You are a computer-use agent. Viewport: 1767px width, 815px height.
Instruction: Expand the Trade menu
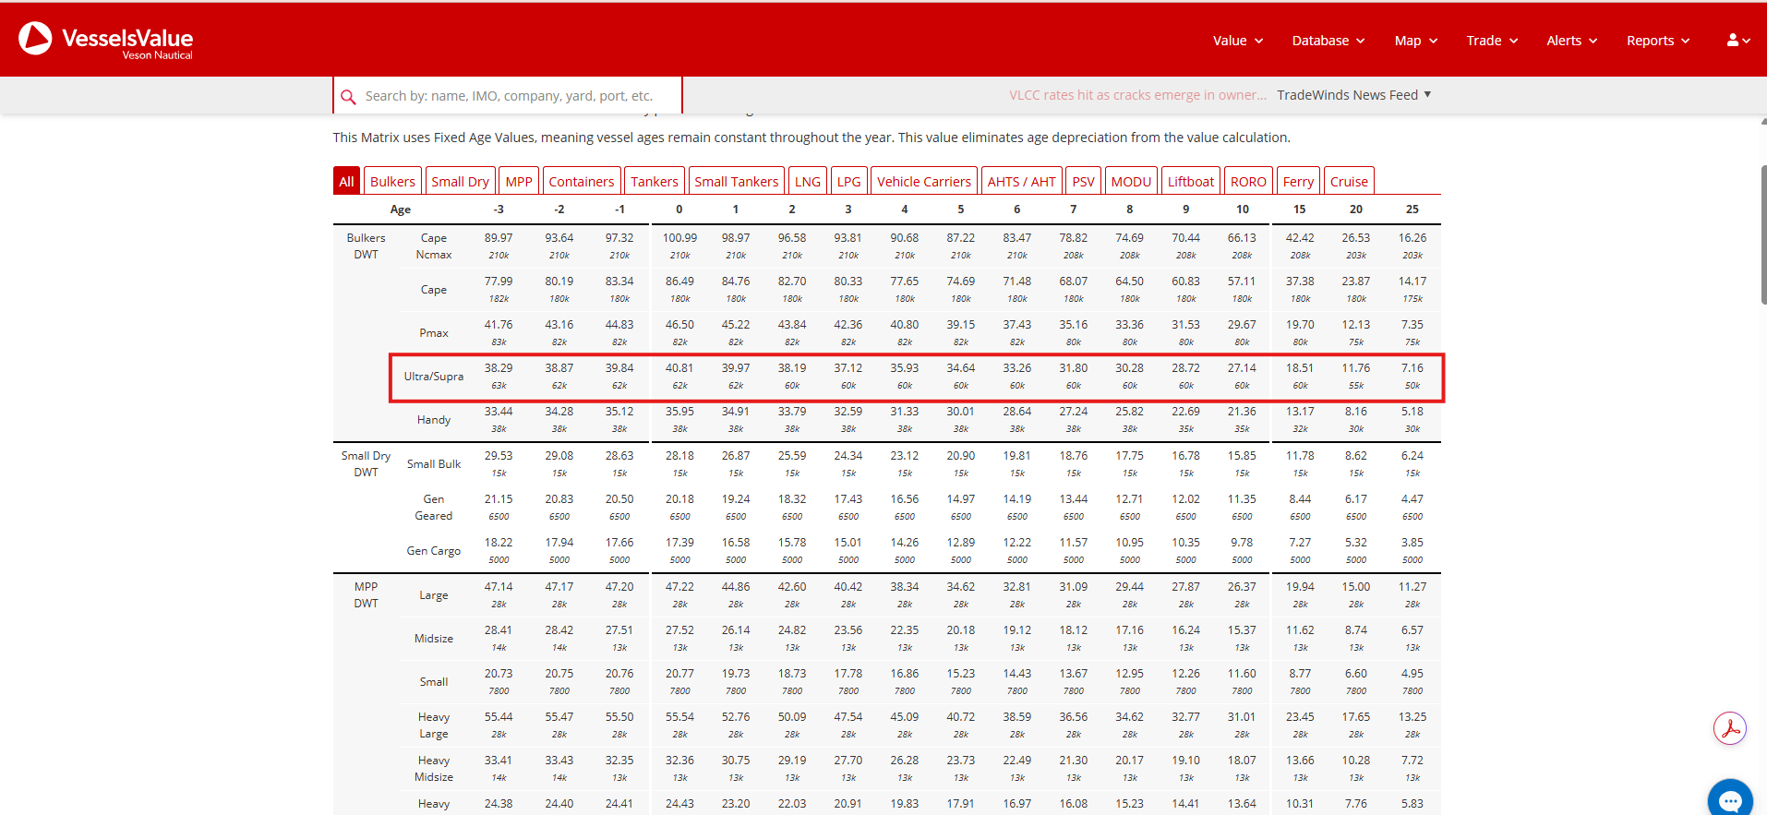click(x=1492, y=41)
